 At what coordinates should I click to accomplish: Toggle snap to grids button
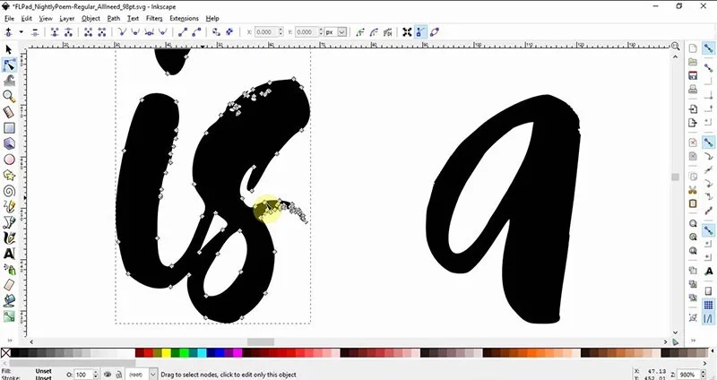coord(708,305)
